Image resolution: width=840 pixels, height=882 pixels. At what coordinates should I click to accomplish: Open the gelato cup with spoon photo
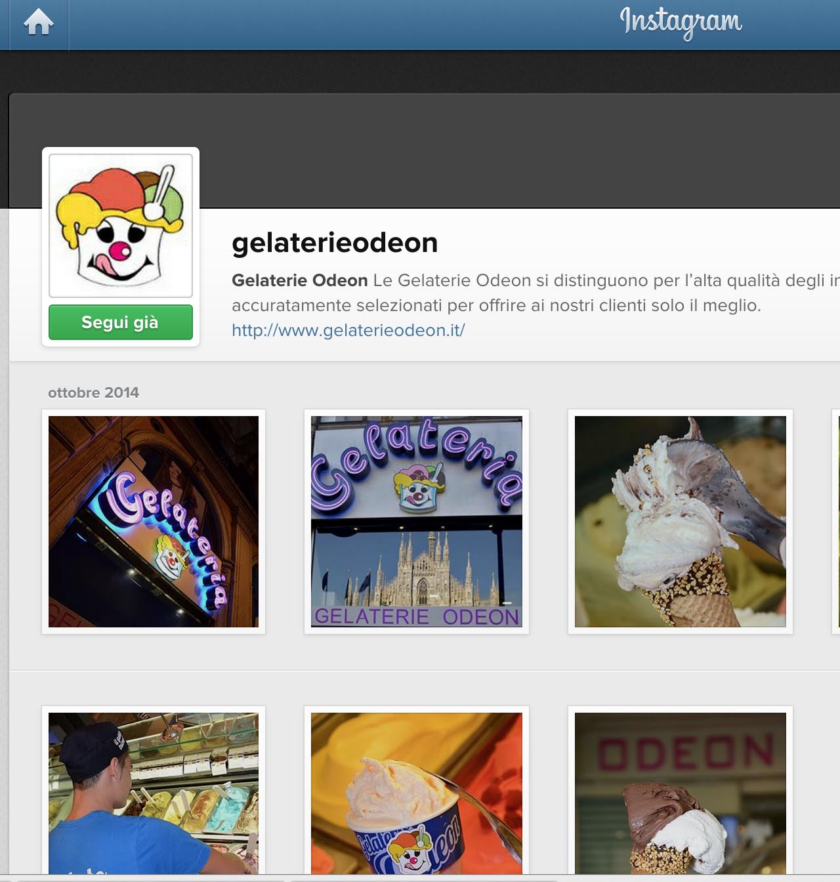[417, 793]
